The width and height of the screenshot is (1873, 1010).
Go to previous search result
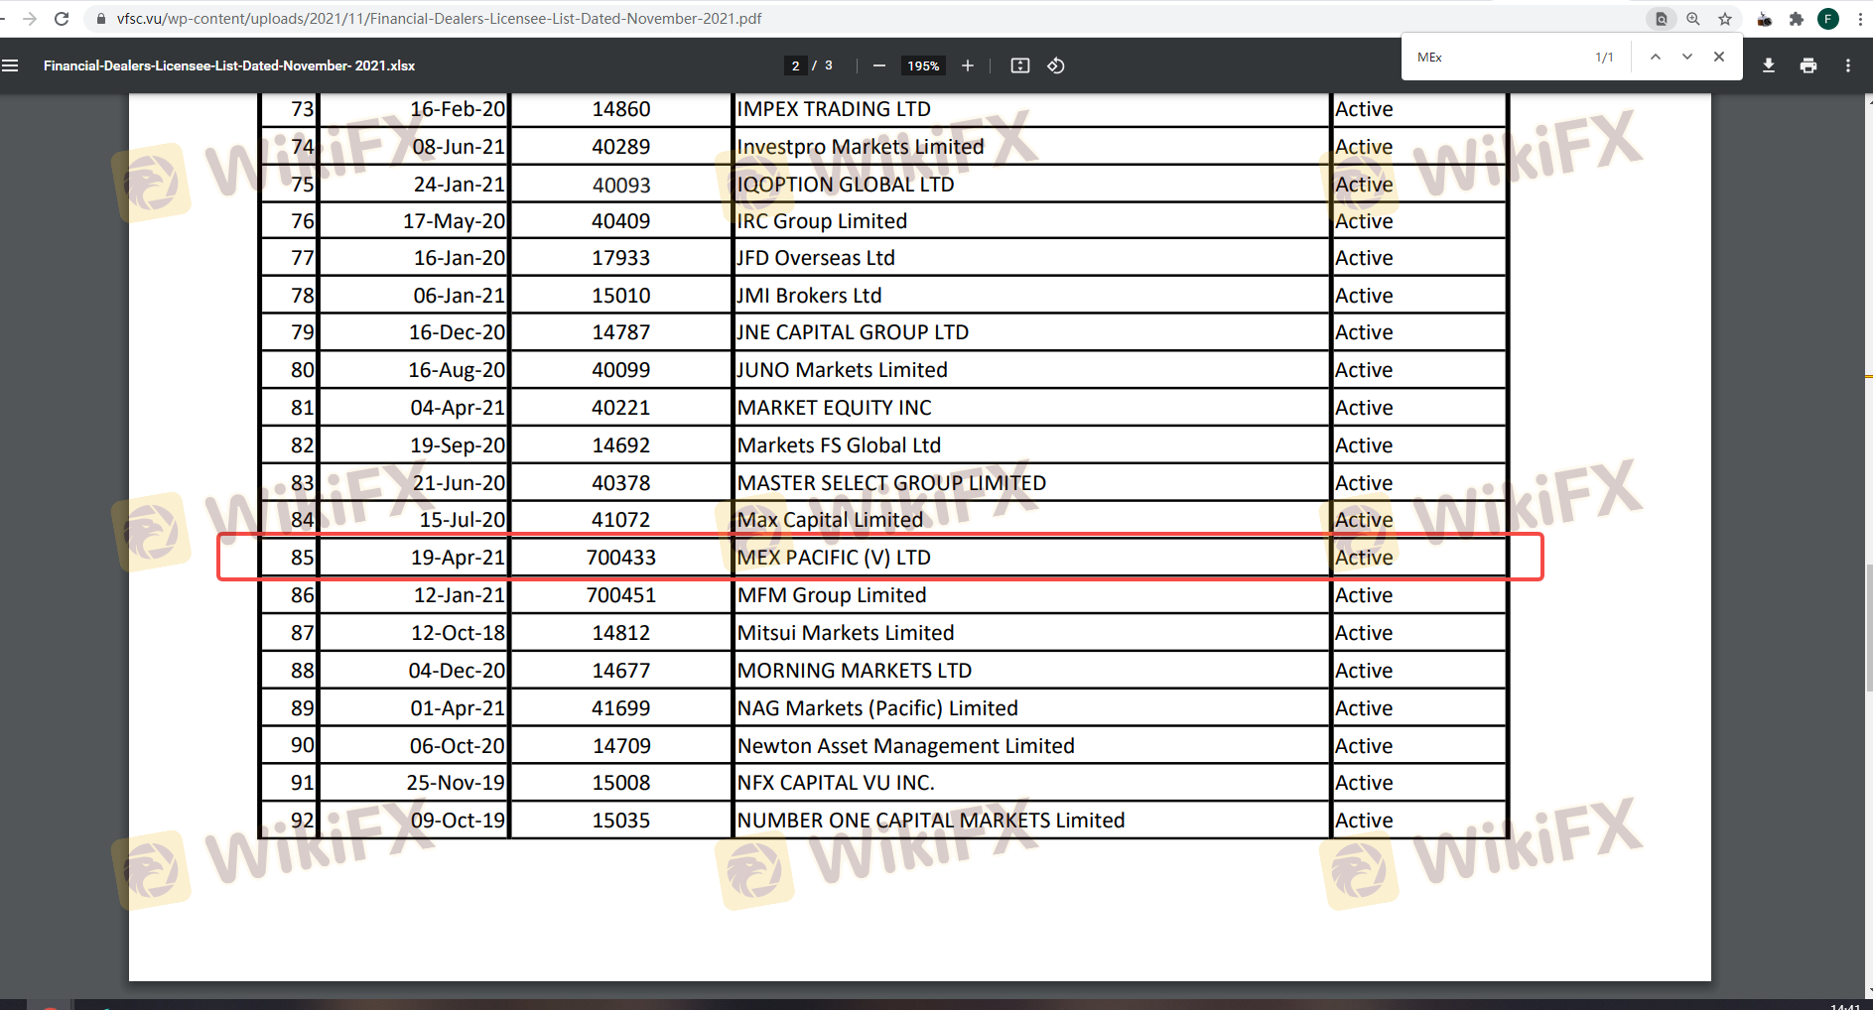pyautogui.click(x=1656, y=57)
